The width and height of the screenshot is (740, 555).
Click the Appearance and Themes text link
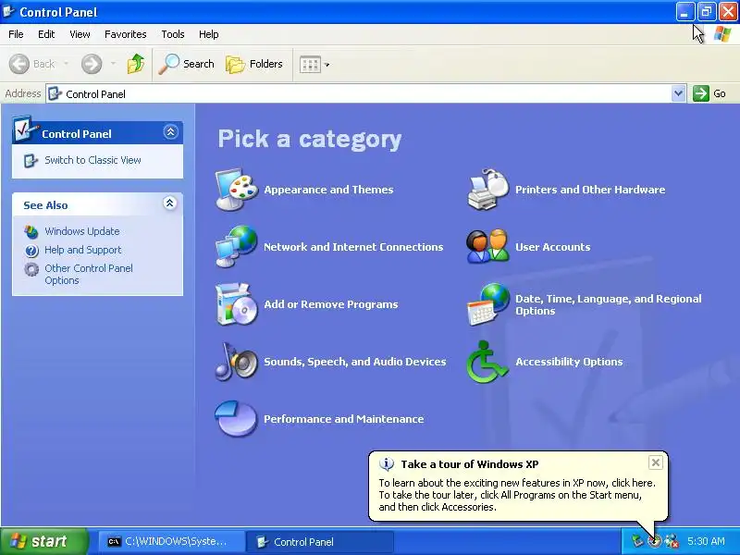pyautogui.click(x=328, y=190)
